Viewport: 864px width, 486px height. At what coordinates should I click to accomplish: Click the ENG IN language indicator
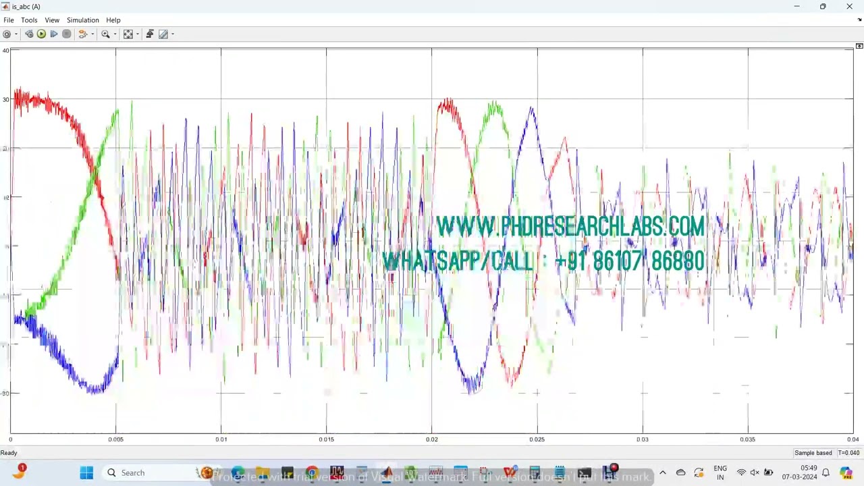pyautogui.click(x=720, y=473)
